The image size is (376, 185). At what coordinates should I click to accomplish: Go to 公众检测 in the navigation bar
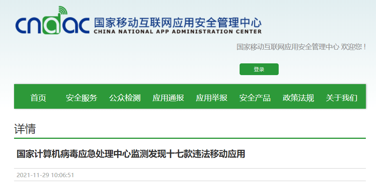[125, 98]
